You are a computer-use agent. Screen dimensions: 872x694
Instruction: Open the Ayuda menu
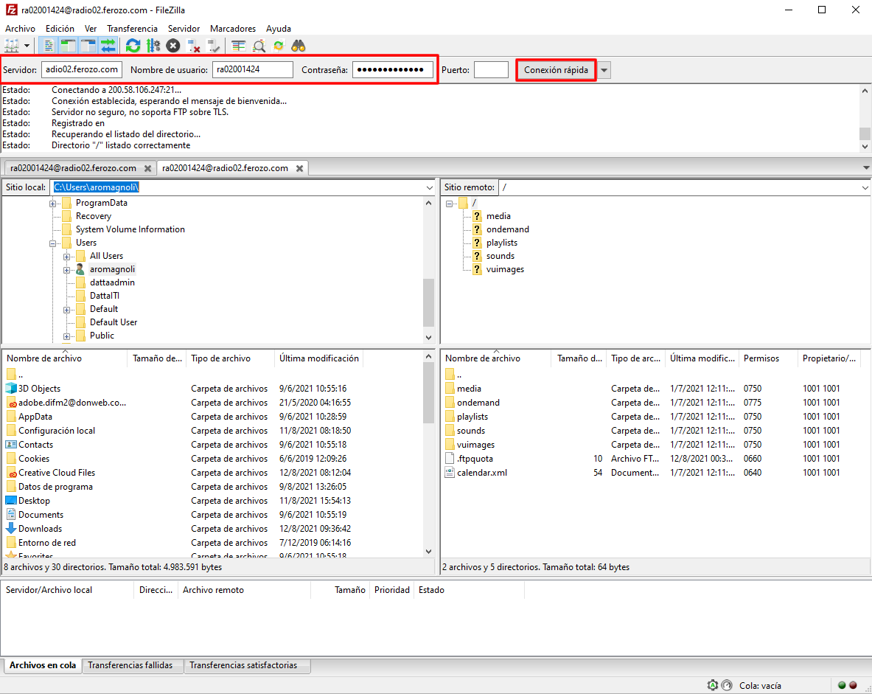pyautogui.click(x=279, y=28)
